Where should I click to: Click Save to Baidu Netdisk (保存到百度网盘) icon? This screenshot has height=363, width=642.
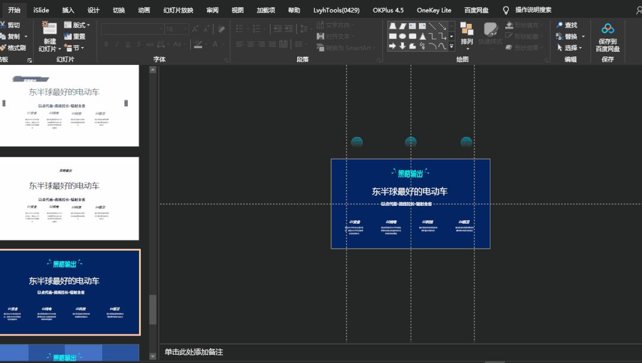pos(608,29)
